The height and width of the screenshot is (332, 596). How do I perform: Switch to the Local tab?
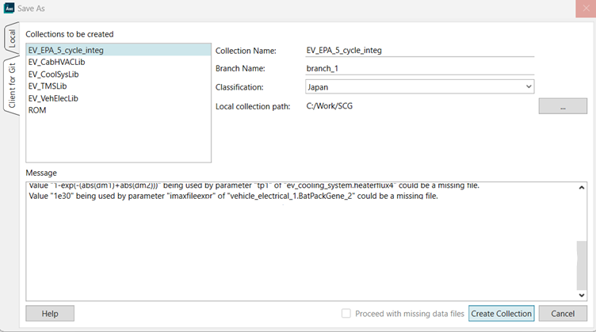pyautogui.click(x=11, y=38)
